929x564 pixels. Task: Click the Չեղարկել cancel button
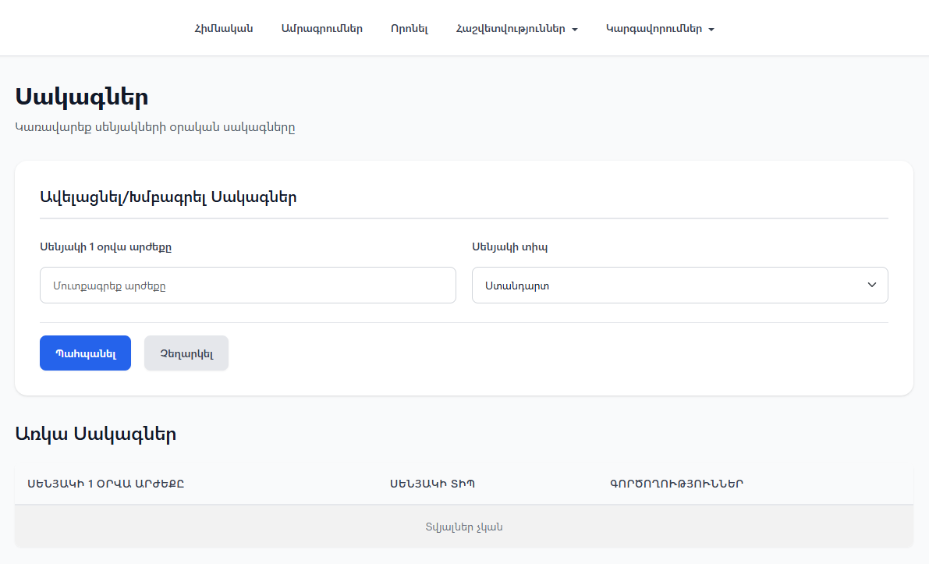(x=186, y=353)
